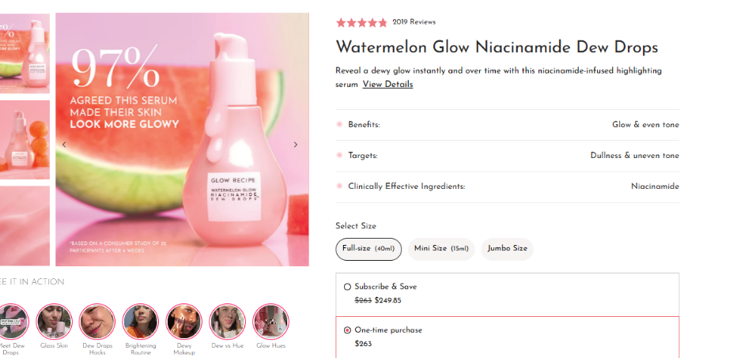
Task: Open the Dewy Makeup story circle
Action: pos(184,322)
